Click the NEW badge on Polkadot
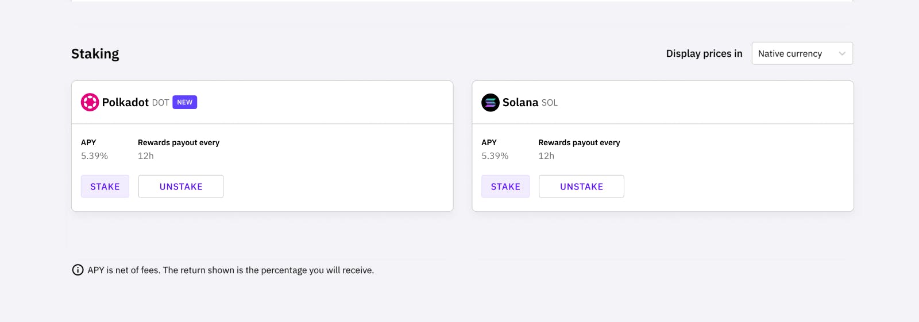Viewport: 919px width, 322px height. (x=184, y=102)
